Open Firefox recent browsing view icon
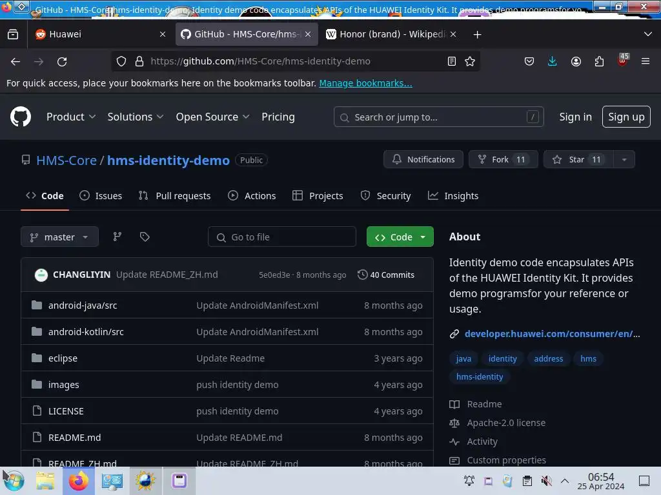 (x=13, y=34)
